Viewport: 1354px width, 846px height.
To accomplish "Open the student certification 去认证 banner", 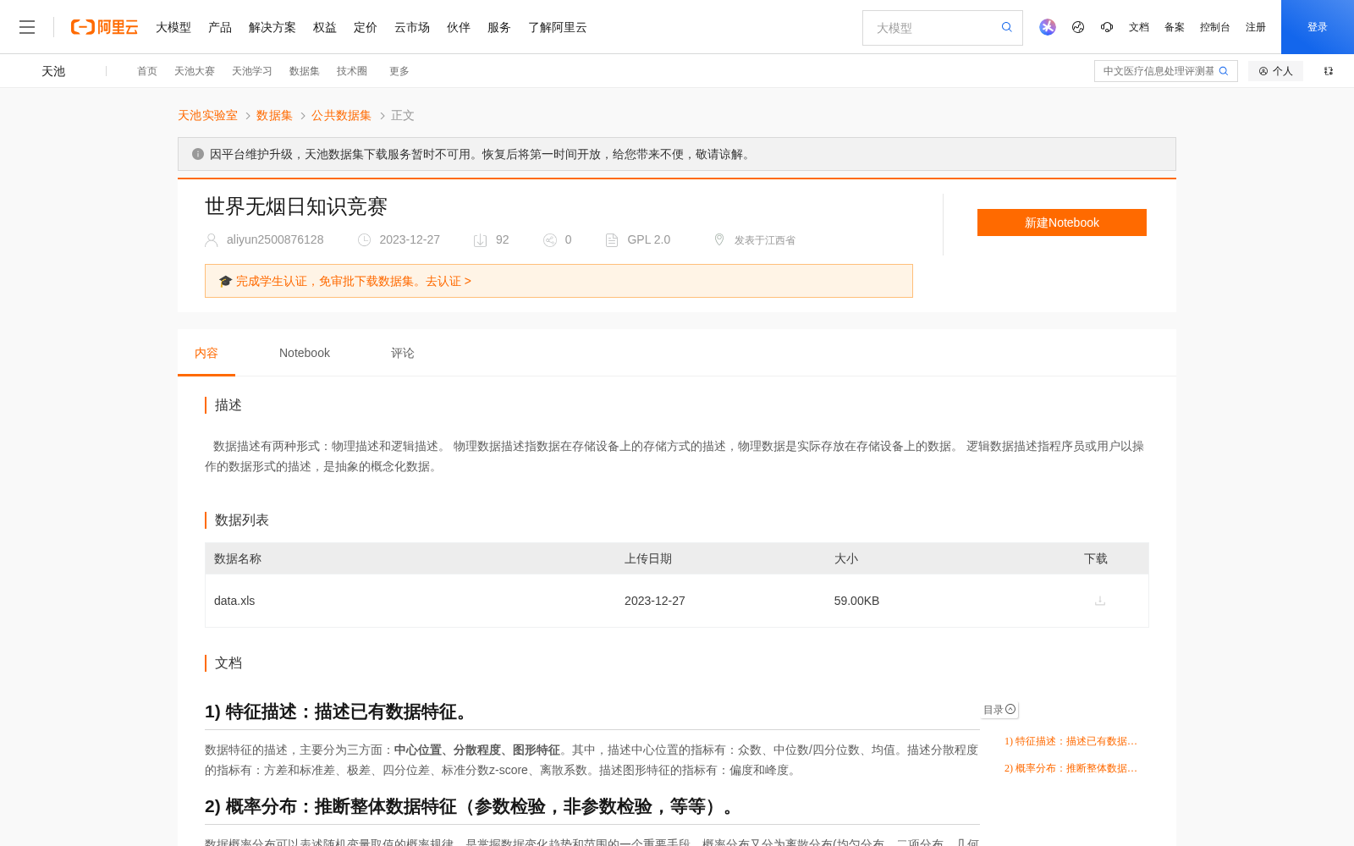I will [559, 281].
